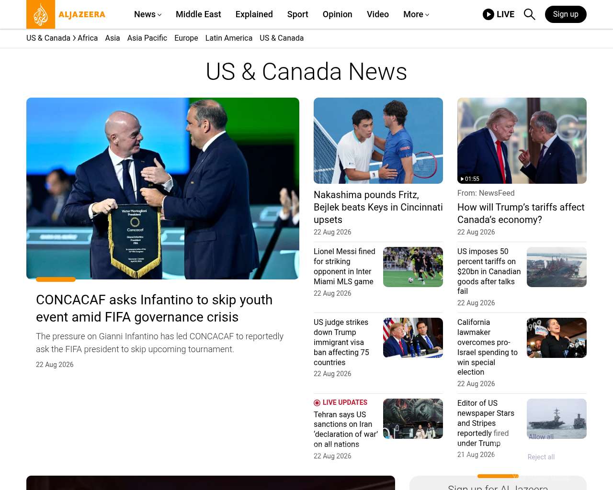The height and width of the screenshot is (490, 613).
Task: Open How will Trump's tariffs affect Canada
Action: (x=521, y=213)
